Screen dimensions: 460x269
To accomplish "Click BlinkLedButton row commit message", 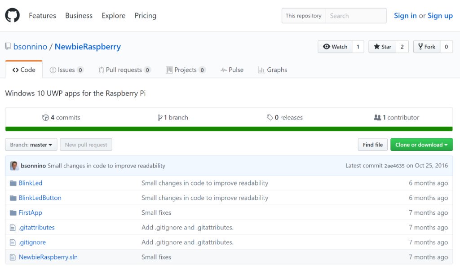I will tap(205, 198).
